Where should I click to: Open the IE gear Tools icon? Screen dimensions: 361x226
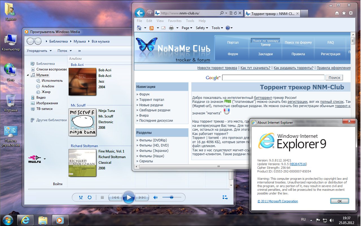351,13
